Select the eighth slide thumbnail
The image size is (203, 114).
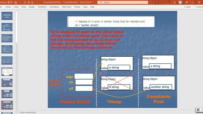pyautogui.click(x=7, y=94)
